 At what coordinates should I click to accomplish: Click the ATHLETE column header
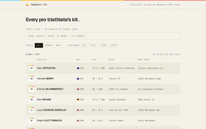click(x=42, y=59)
